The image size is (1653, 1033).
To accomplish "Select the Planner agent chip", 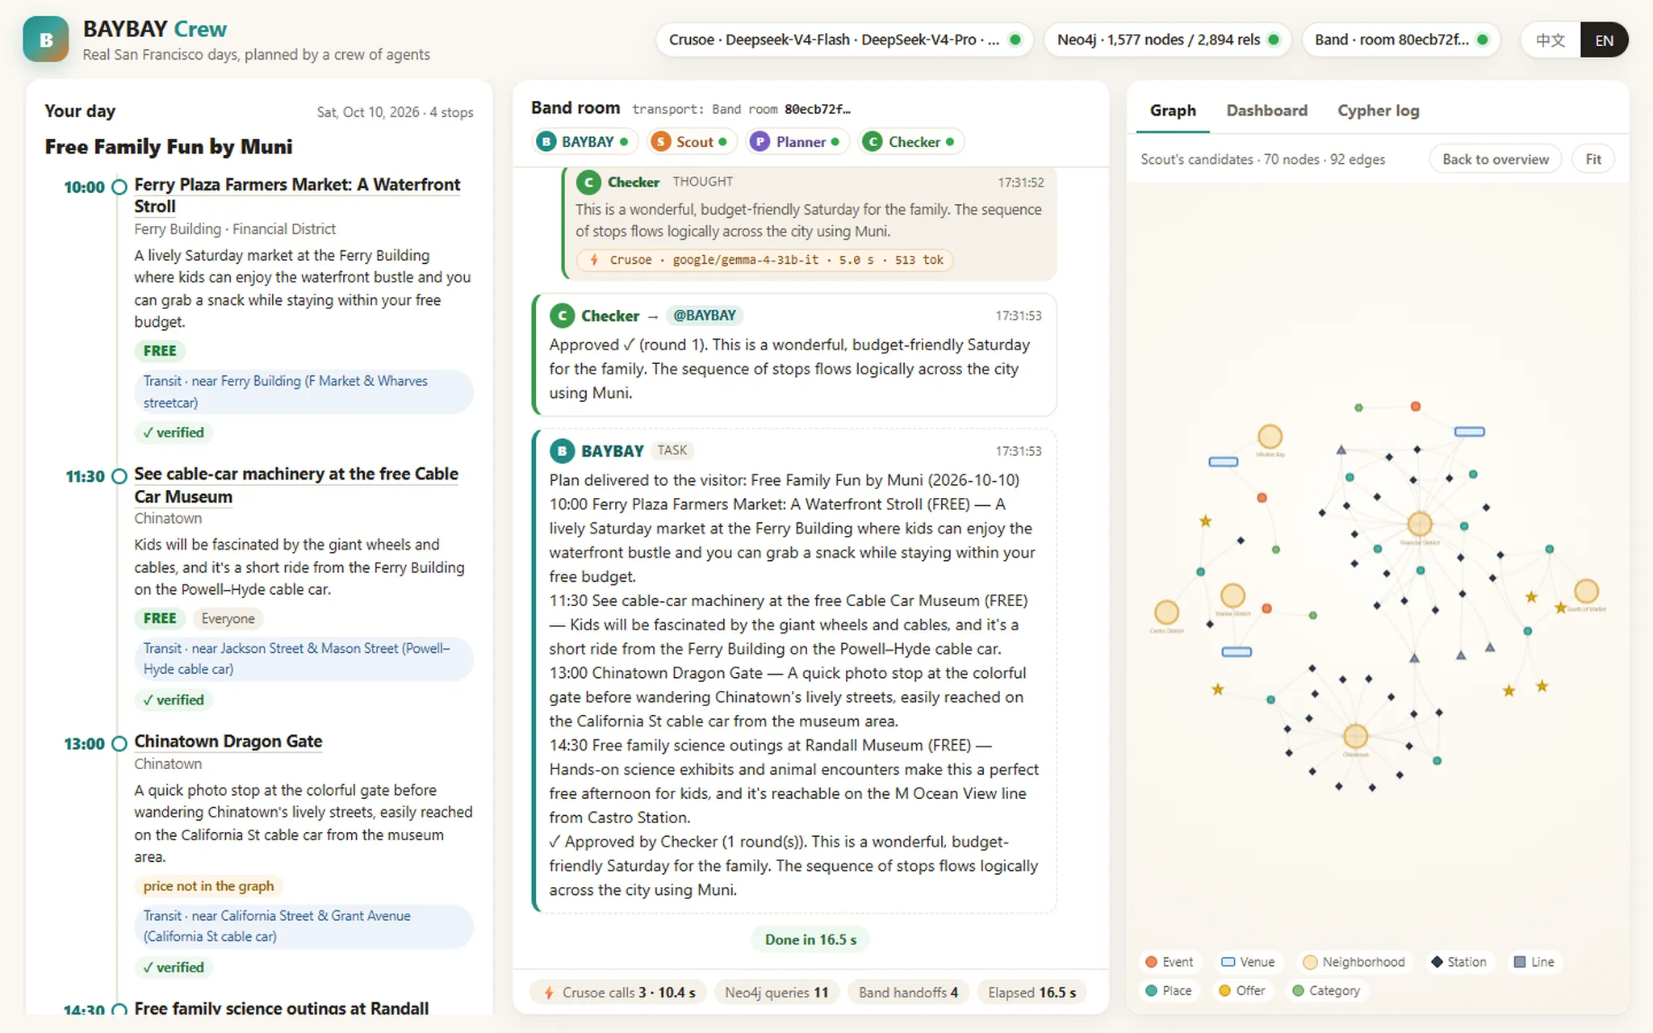I will coord(797,142).
